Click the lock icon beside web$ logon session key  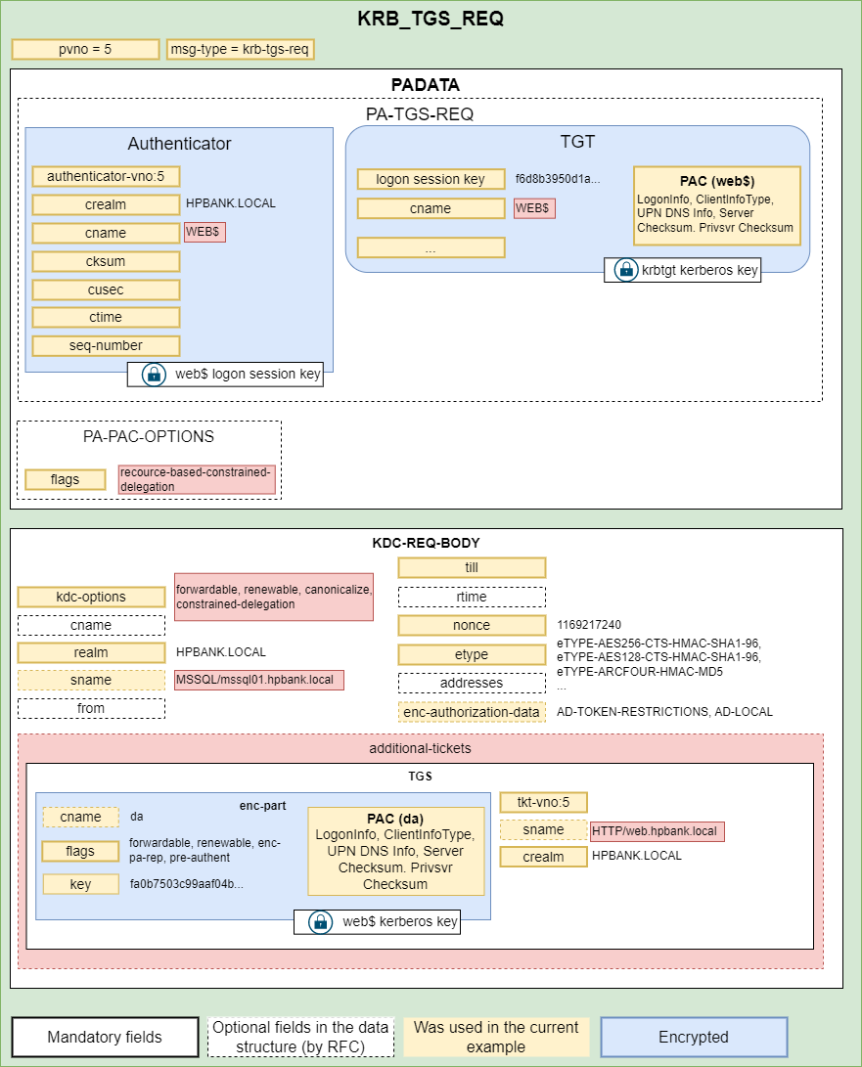(154, 374)
